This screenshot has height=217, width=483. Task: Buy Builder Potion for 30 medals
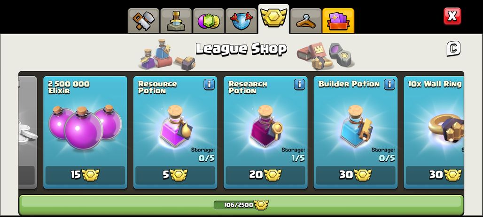click(x=356, y=175)
